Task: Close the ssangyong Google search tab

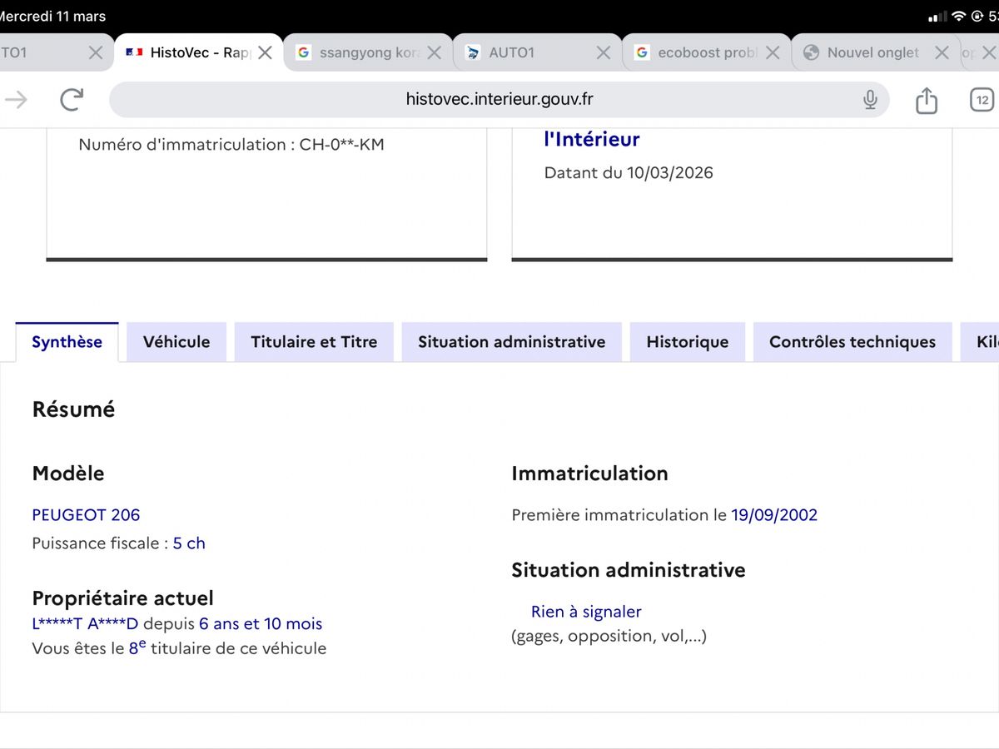Action: click(x=434, y=52)
